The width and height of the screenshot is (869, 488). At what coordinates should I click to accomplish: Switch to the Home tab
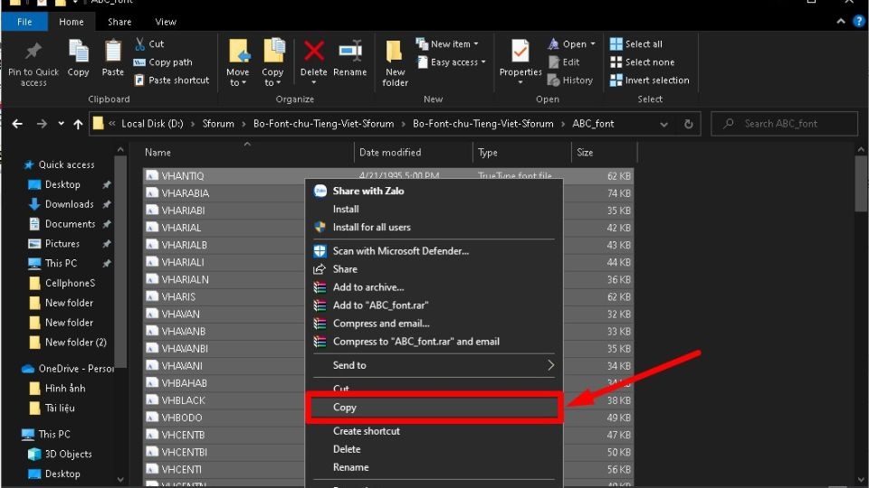71,22
